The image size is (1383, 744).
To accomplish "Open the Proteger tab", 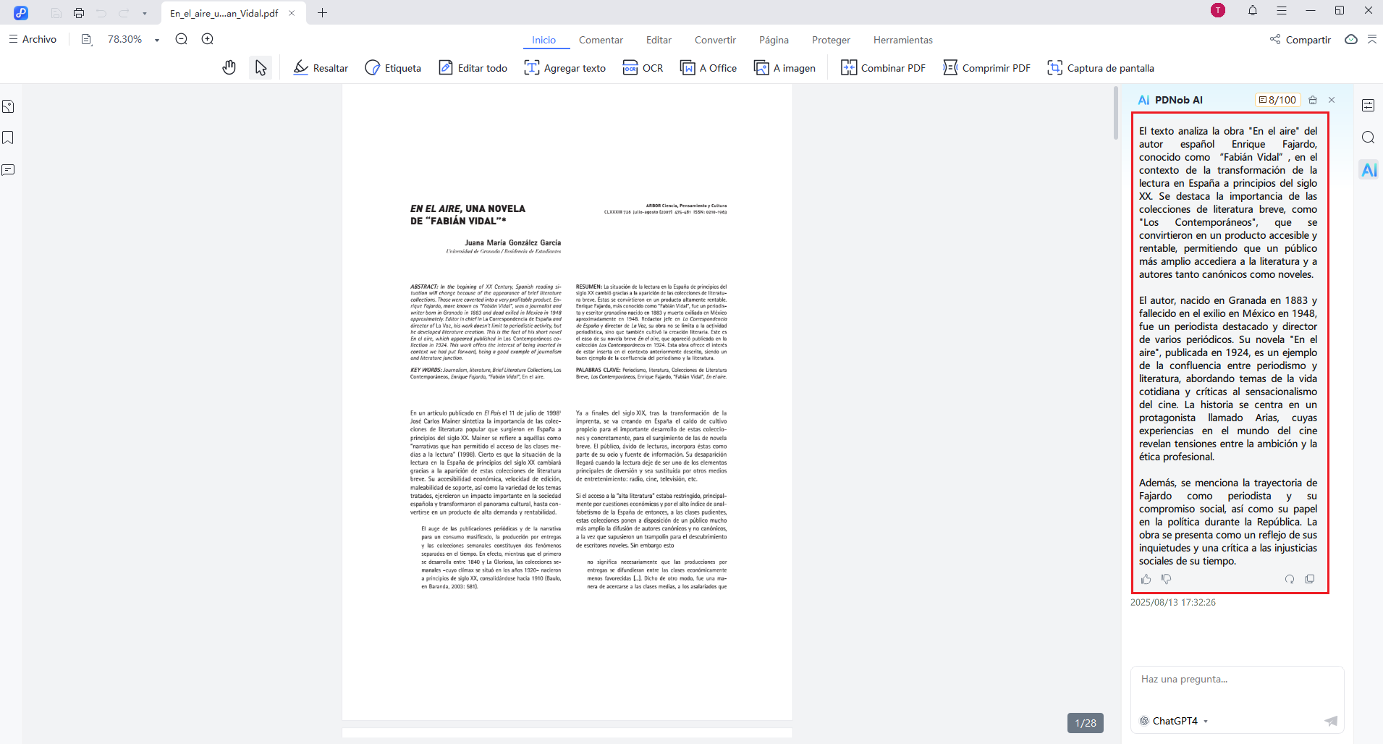I will point(831,40).
